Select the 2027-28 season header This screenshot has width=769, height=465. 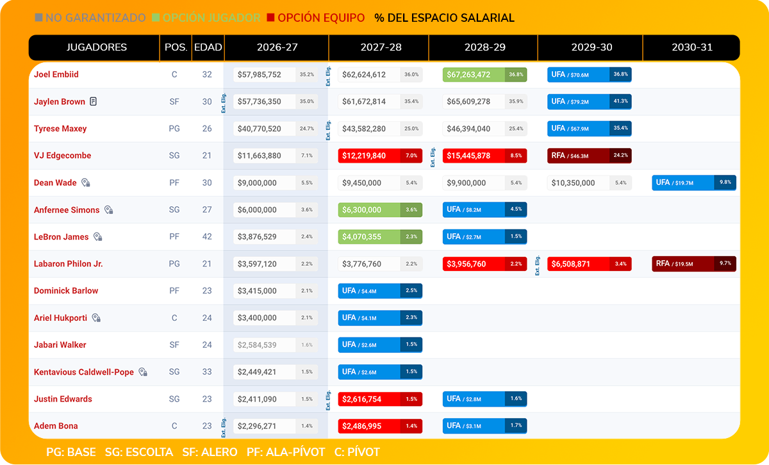coord(381,47)
